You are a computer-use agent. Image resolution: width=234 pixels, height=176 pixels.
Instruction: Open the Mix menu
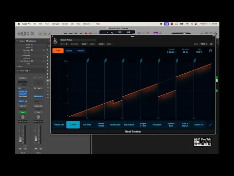pos(72,24)
